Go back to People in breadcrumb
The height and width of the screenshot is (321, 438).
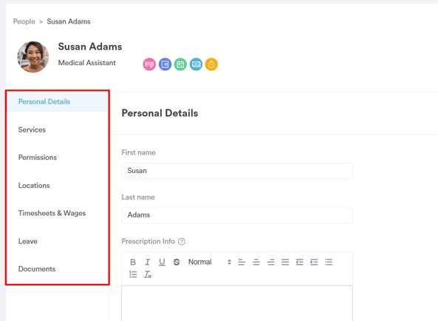click(x=24, y=21)
